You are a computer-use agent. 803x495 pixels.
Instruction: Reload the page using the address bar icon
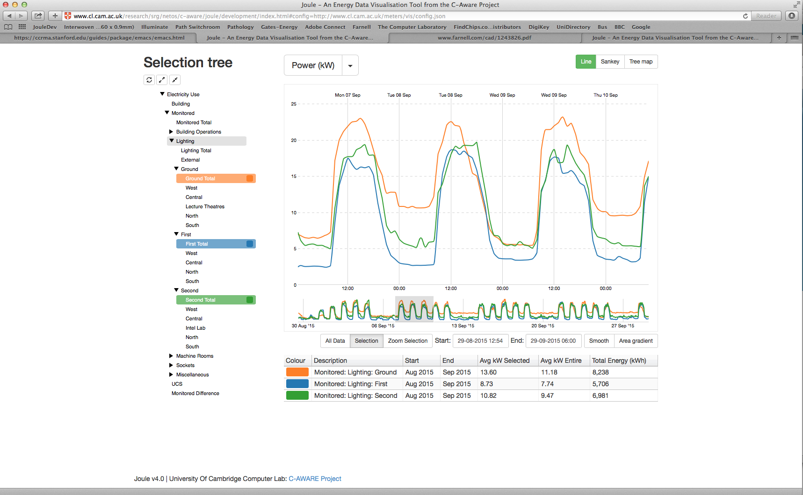point(745,16)
